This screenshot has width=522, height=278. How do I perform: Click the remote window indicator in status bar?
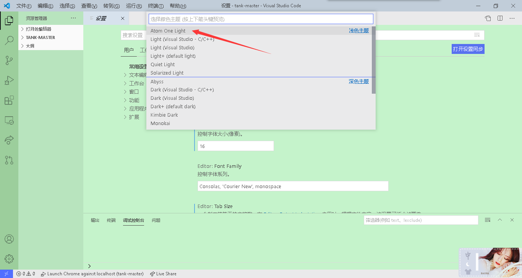6,274
